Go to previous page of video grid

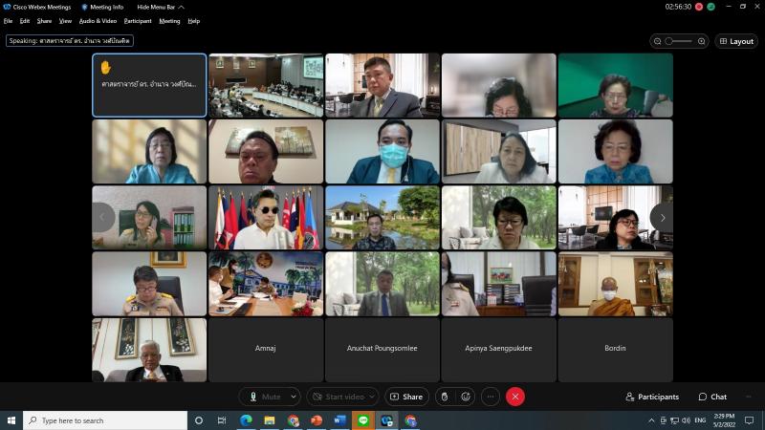click(103, 218)
